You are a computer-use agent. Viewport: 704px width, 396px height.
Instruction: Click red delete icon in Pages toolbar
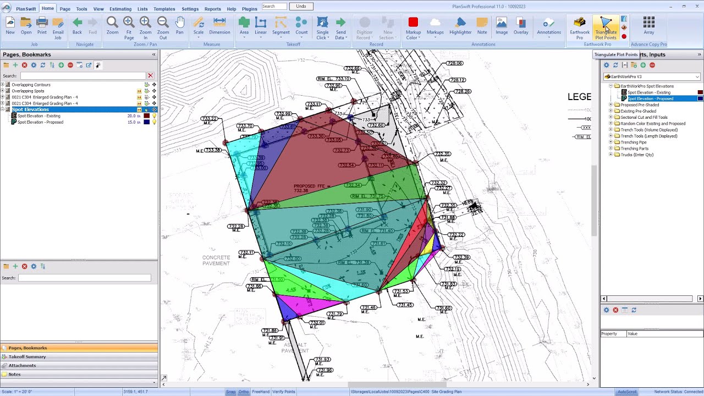[x=24, y=65]
